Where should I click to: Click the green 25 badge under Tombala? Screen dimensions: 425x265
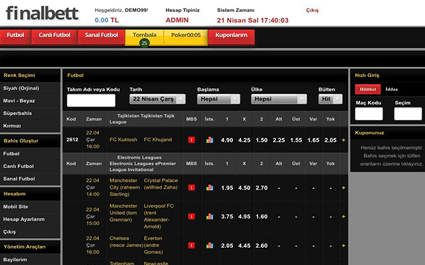(x=145, y=43)
